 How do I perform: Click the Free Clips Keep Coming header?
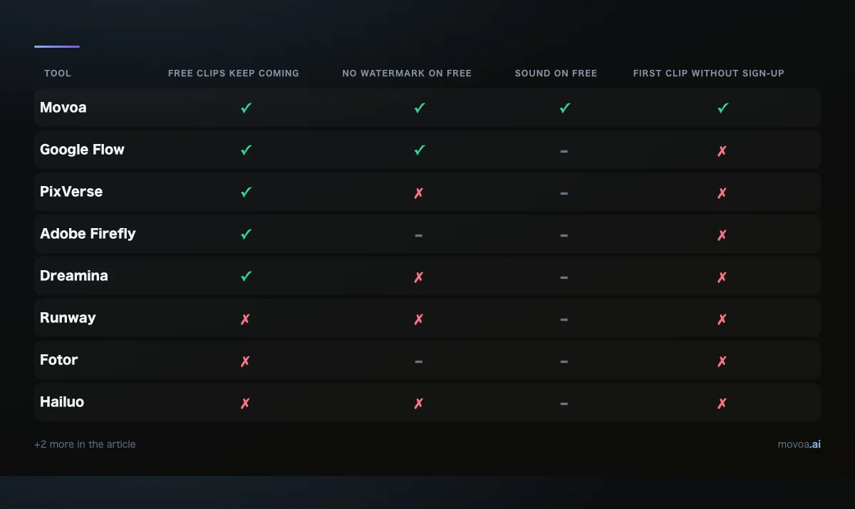234,73
